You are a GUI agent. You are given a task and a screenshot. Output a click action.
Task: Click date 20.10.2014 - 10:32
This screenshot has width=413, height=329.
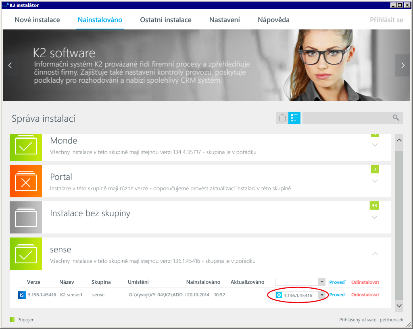(x=206, y=295)
